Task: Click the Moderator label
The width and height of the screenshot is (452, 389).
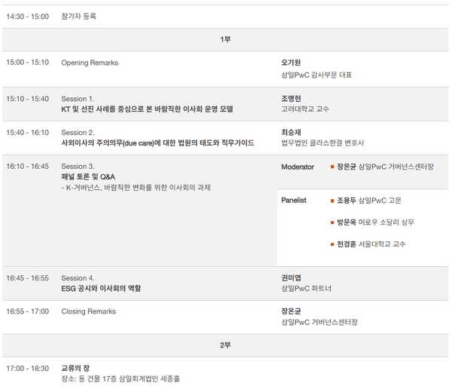Action: (x=298, y=166)
